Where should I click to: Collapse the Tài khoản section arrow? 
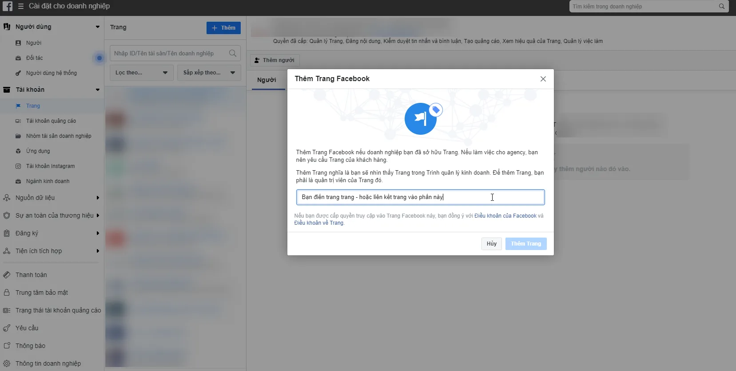98,90
